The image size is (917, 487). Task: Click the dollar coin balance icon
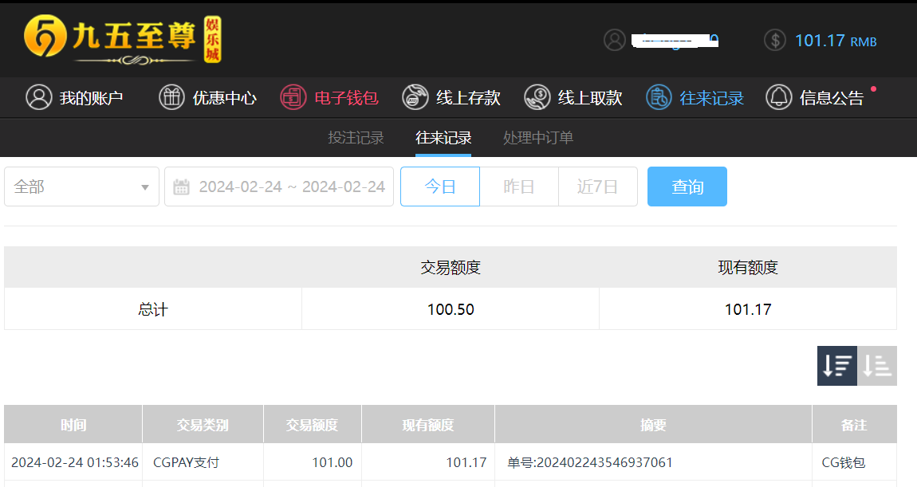775,41
